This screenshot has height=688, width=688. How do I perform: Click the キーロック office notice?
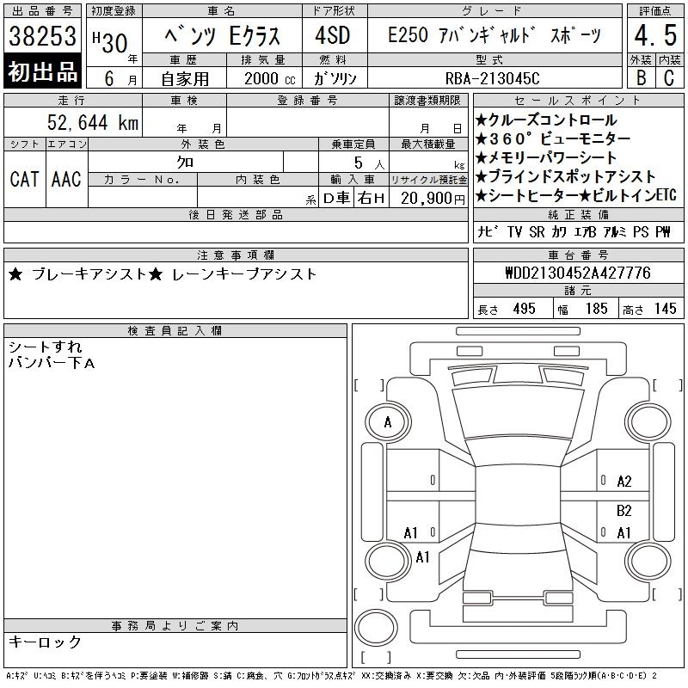click(46, 642)
